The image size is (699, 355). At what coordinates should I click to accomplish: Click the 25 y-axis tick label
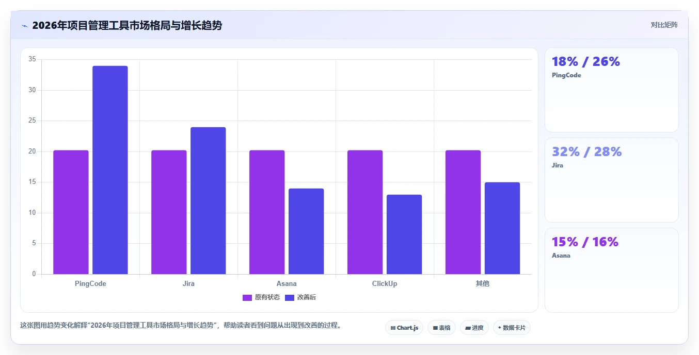32,121
